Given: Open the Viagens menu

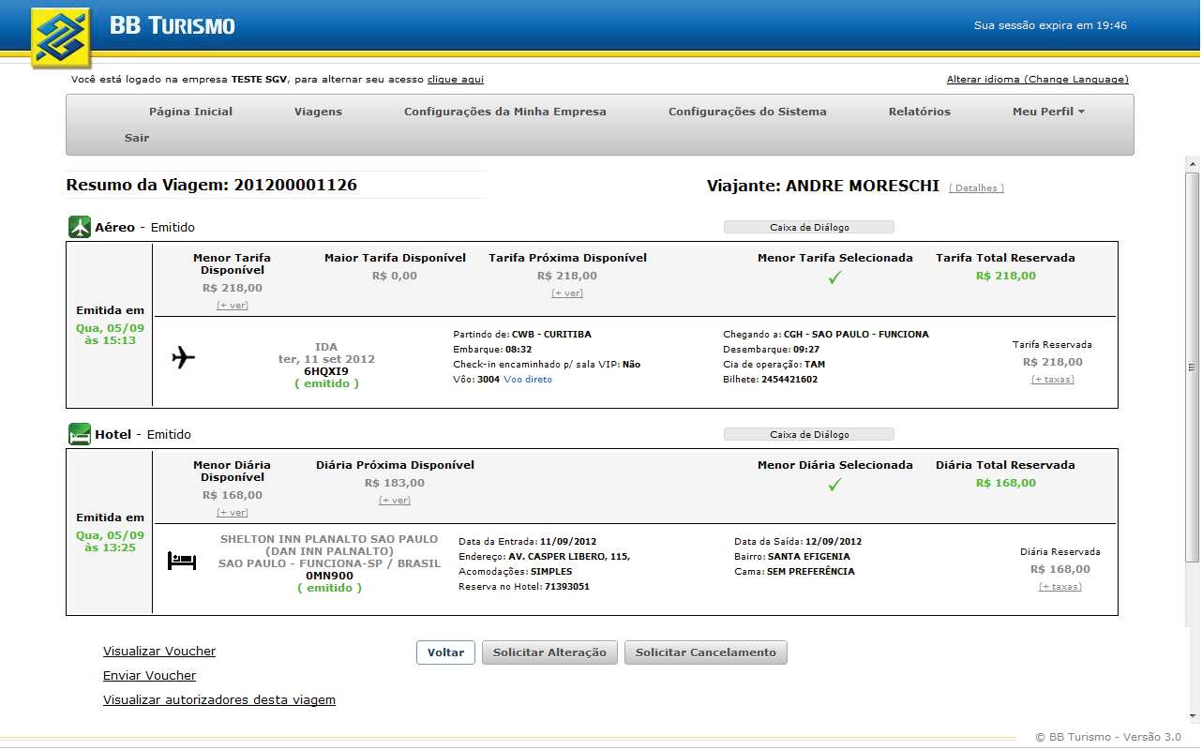Looking at the screenshot, I should tap(318, 112).
